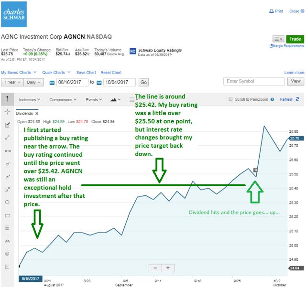Image resolution: width=306 pixels, height=288 pixels.
Task: Select the Fibonacci arc tool
Action: [7, 241]
